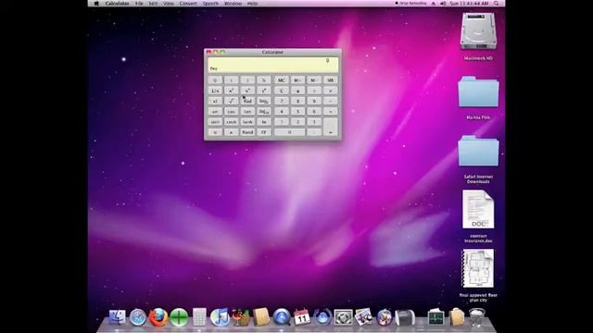
Task: Click the menu bar clock
Action: point(469,4)
